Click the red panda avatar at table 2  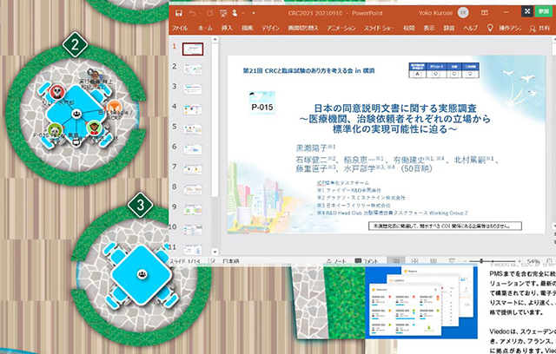(x=57, y=92)
